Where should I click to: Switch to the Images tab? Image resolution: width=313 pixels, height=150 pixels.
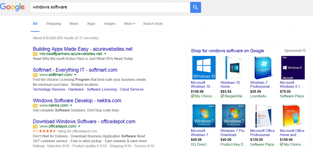pos(110,24)
